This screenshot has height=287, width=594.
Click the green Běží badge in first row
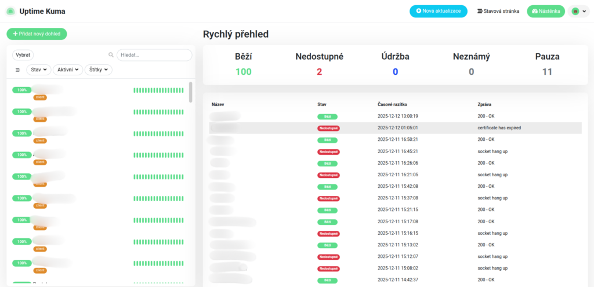tap(327, 117)
